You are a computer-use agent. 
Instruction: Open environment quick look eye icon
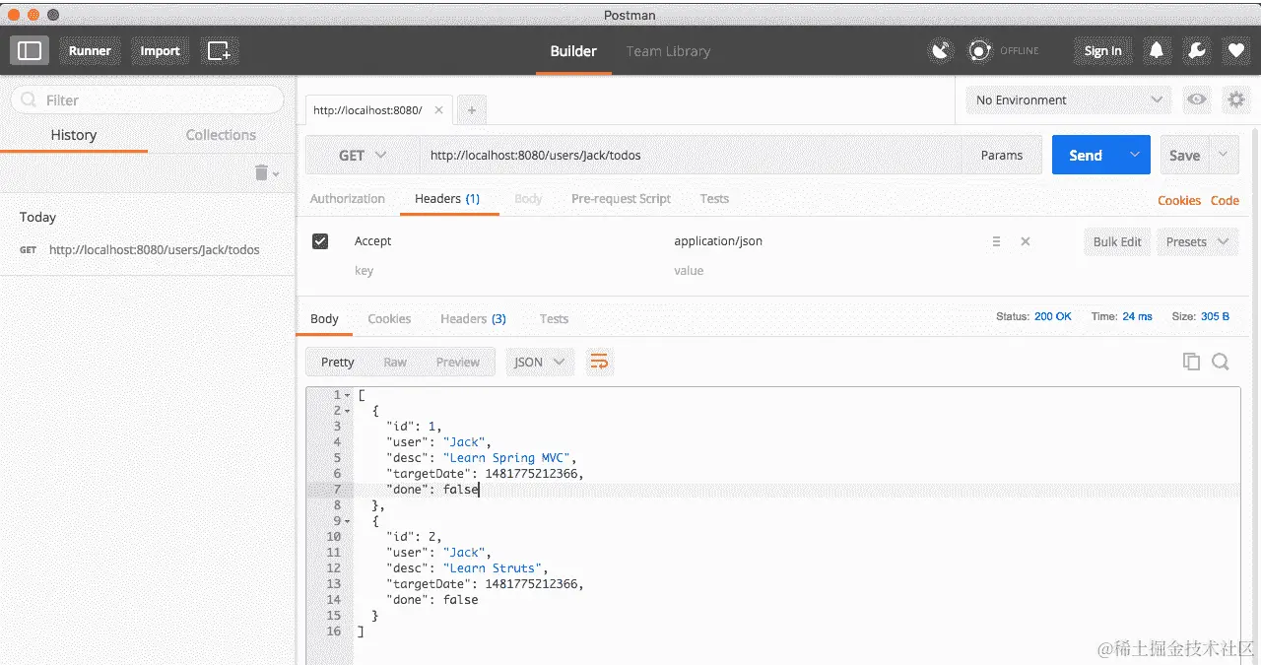(x=1197, y=100)
